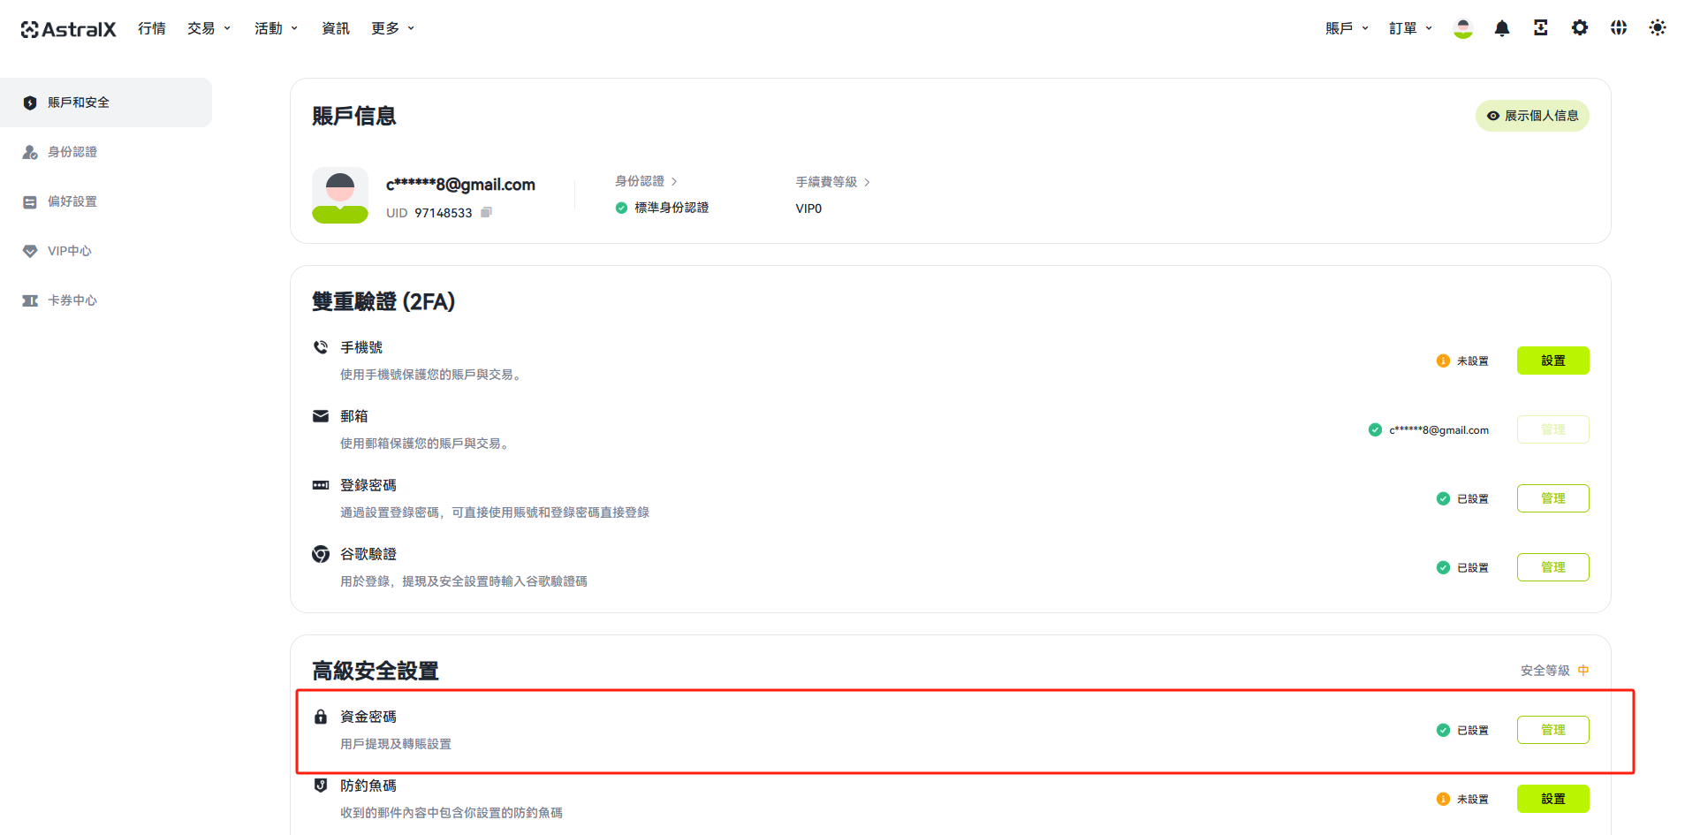Open the 手續費等級 link
Image resolution: width=1685 pixels, height=835 pixels.
coord(832,182)
